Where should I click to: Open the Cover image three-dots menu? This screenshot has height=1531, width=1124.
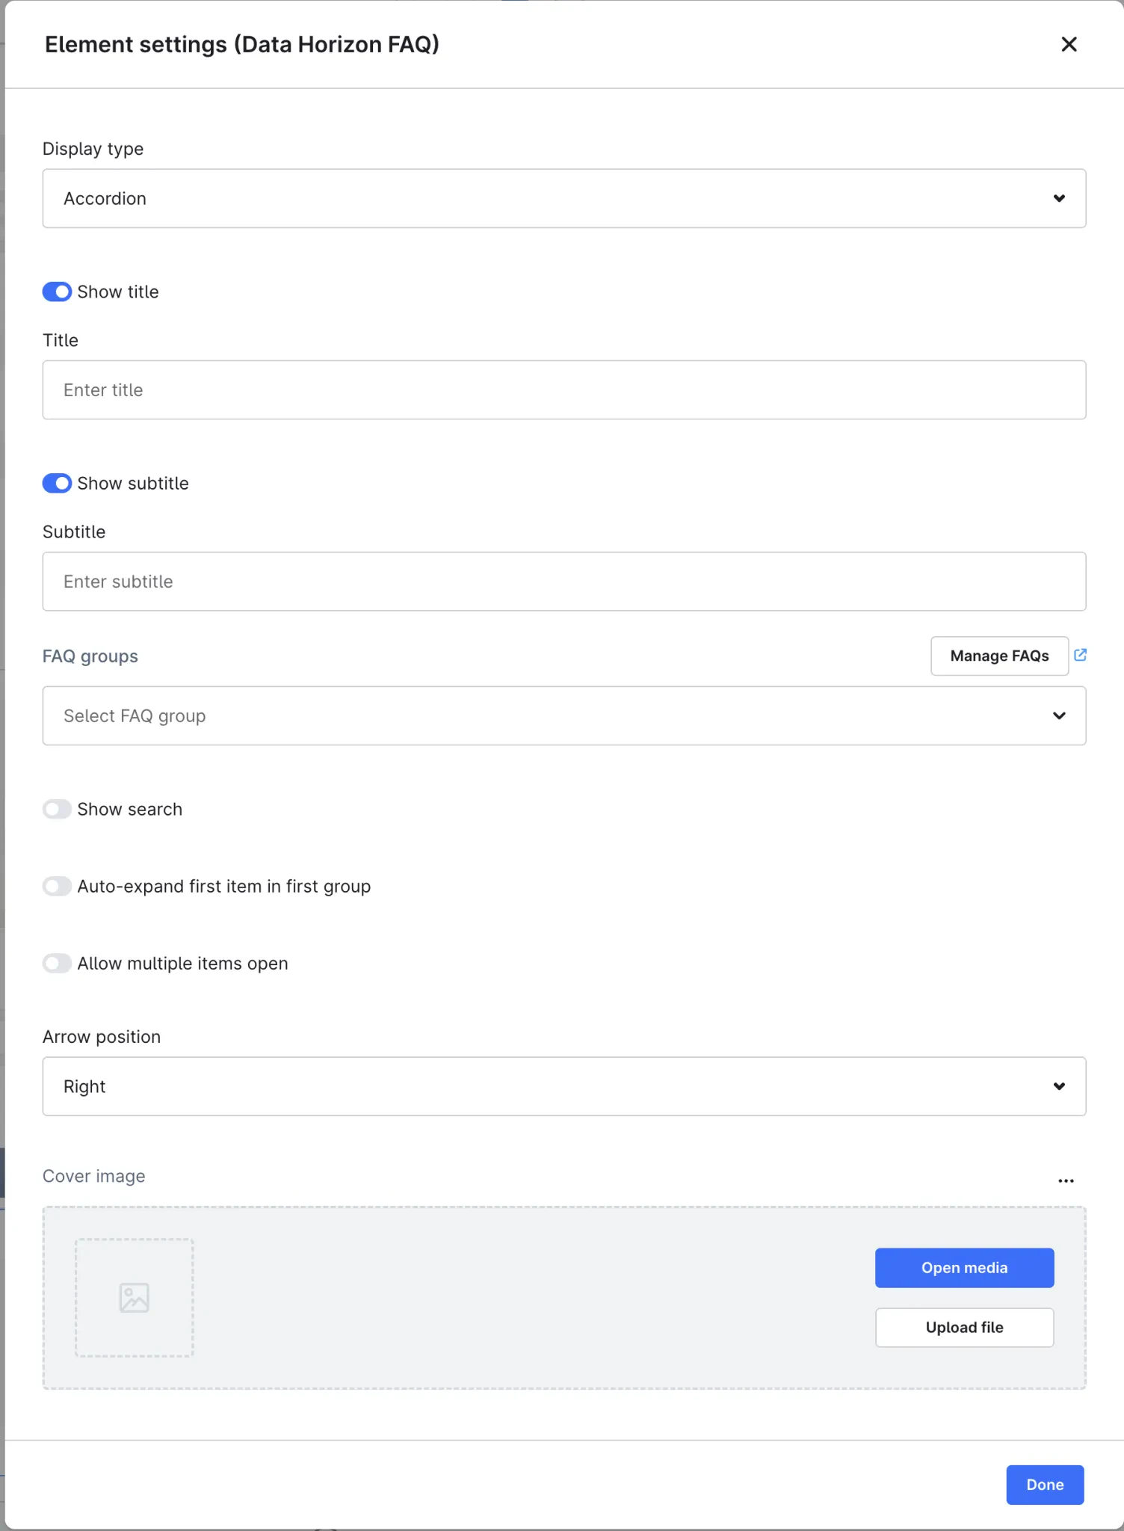[x=1066, y=1180]
